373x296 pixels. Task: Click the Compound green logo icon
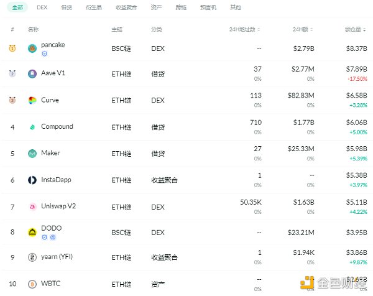[32, 127]
